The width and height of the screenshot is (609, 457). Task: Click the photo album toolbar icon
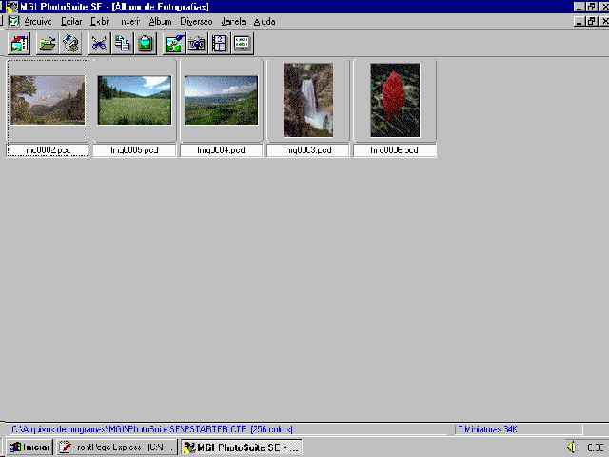tap(19, 43)
